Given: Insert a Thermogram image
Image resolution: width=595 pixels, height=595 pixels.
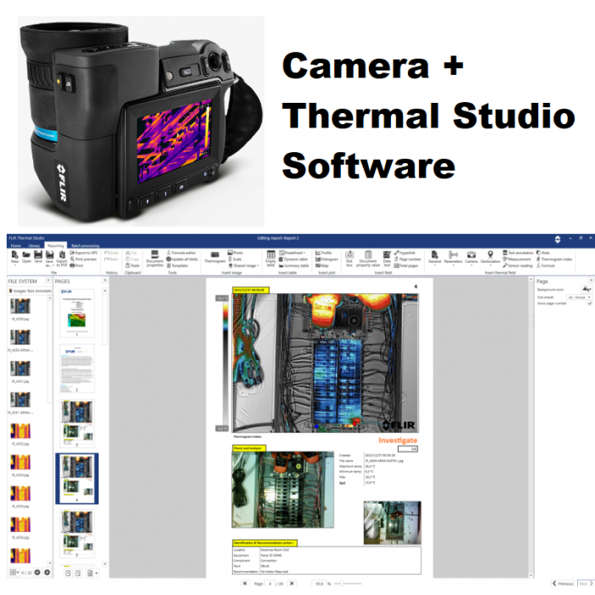Looking at the screenshot, I should pos(215,258).
